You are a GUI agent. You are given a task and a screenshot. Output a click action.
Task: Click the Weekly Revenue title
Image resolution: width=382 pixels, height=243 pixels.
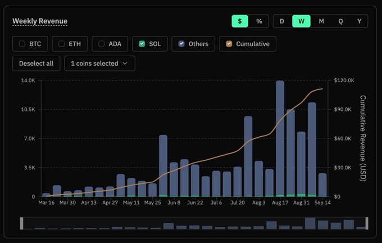[40, 21]
